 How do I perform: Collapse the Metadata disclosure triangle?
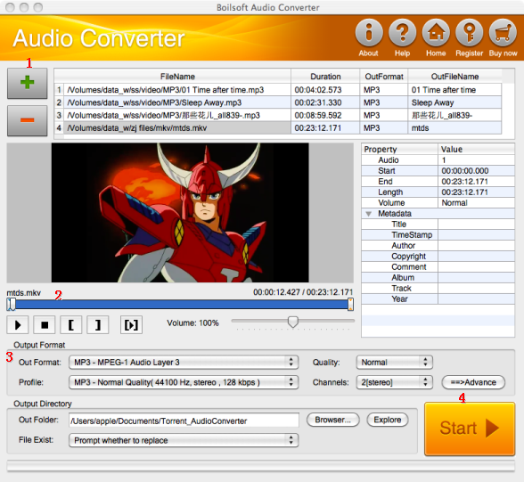(x=368, y=214)
